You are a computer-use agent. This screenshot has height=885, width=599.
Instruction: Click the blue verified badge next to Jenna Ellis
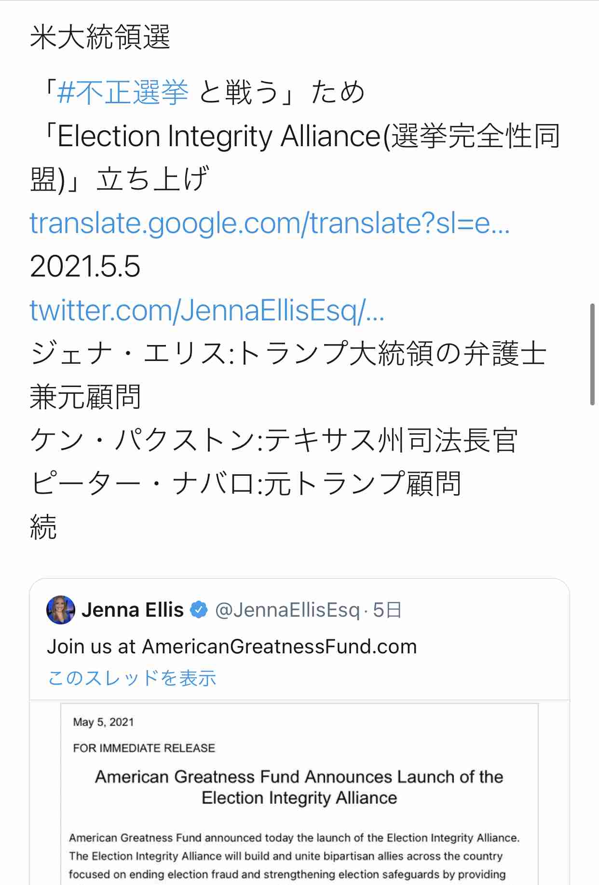point(198,609)
